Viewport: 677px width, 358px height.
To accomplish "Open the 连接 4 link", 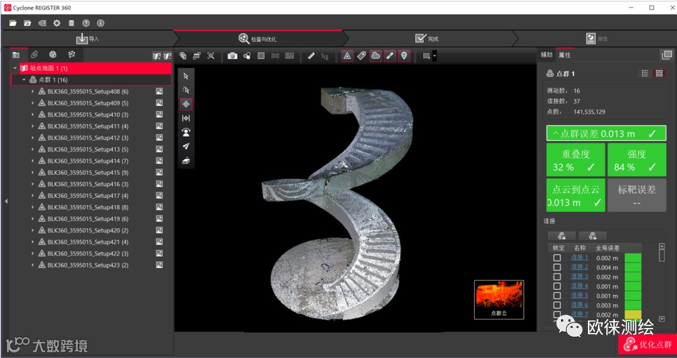I will click(579, 287).
